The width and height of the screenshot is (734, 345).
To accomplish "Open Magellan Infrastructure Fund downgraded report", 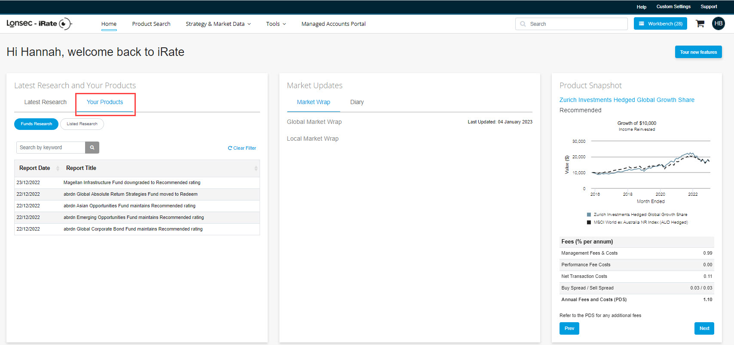I will pos(132,183).
